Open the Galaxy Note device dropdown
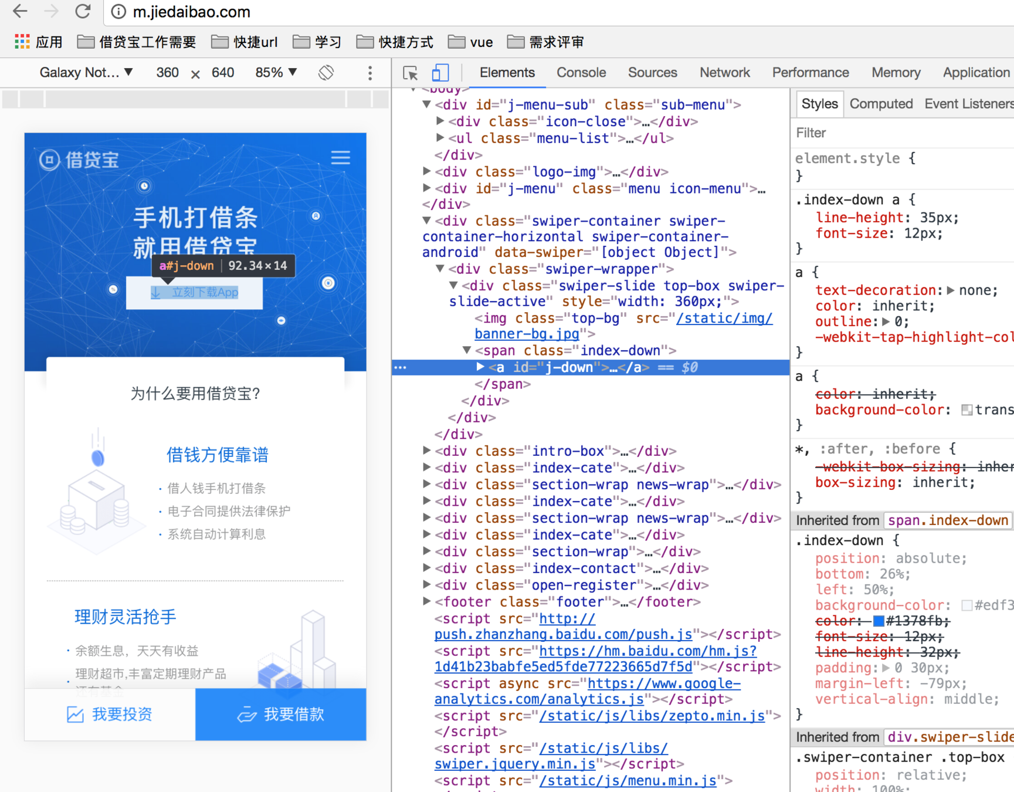 (x=86, y=72)
